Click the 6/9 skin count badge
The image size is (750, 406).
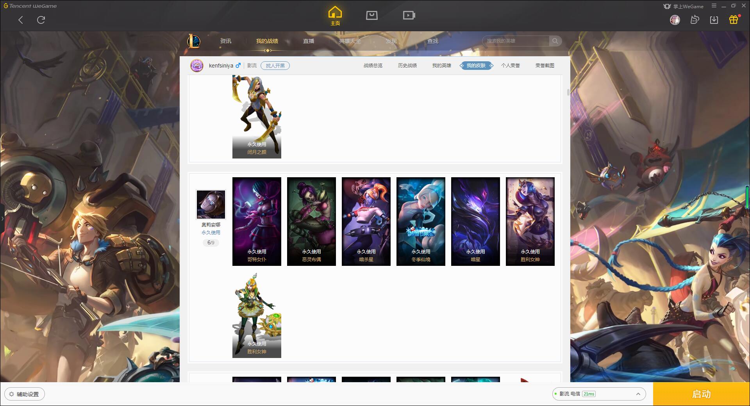point(211,243)
